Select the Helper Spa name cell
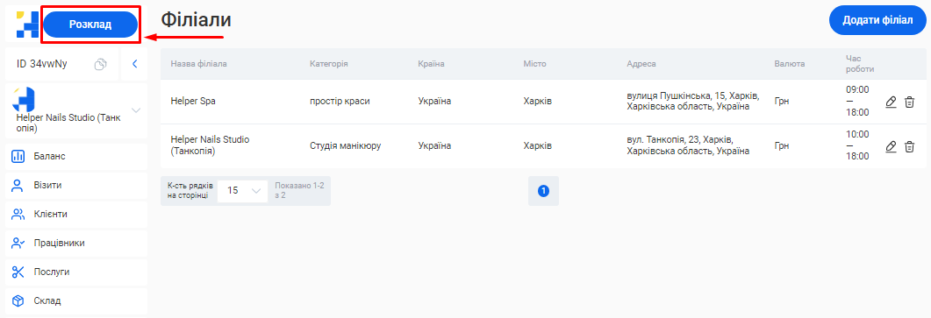This screenshot has height=318, width=931. click(x=193, y=101)
